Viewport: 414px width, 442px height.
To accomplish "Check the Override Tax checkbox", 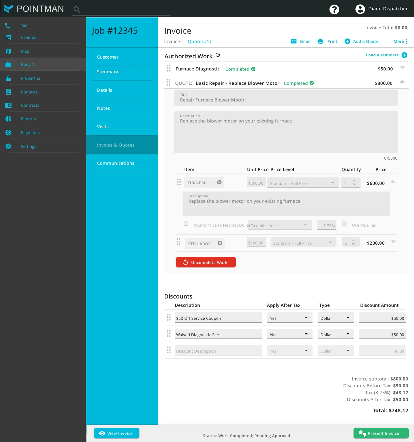I will [x=344, y=224].
